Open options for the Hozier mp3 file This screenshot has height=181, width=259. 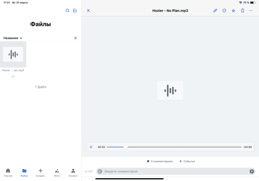13,76
